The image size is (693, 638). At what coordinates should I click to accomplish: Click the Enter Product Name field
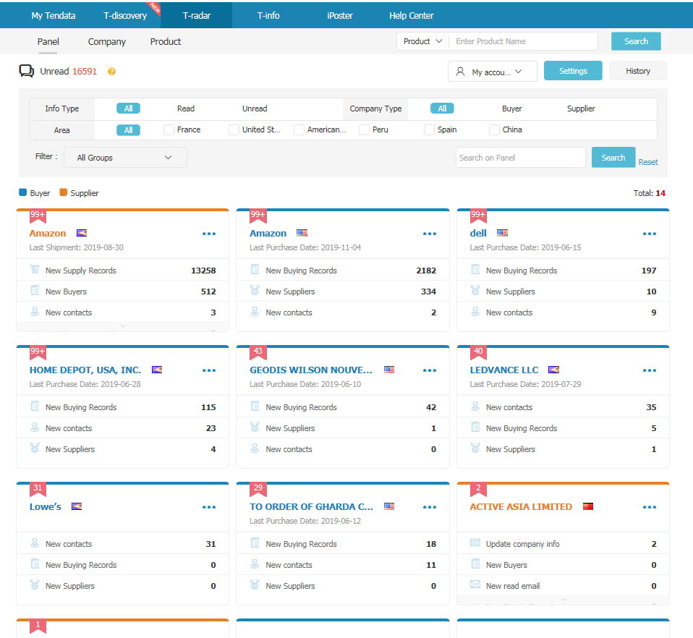523,41
